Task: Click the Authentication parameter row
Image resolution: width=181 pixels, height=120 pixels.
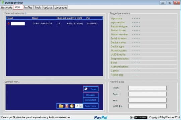Action: [x=143, y=67]
